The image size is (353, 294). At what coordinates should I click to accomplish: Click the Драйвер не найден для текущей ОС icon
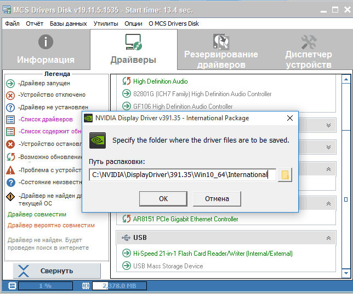10,197
